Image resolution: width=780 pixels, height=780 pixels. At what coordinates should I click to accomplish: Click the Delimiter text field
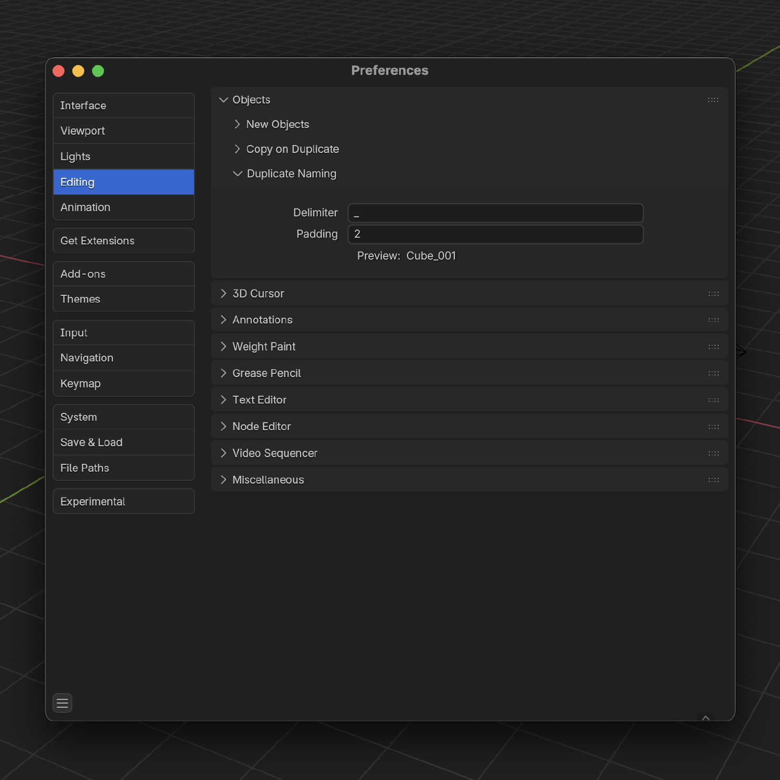tap(496, 213)
